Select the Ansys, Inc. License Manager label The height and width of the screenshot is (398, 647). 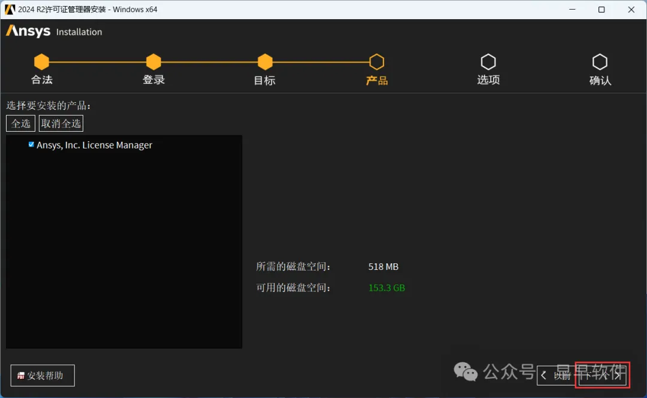(x=95, y=145)
